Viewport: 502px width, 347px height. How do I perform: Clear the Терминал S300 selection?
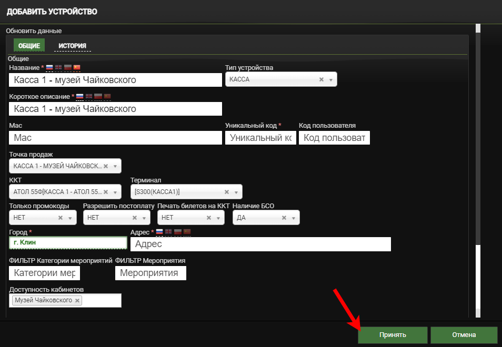pos(227,192)
